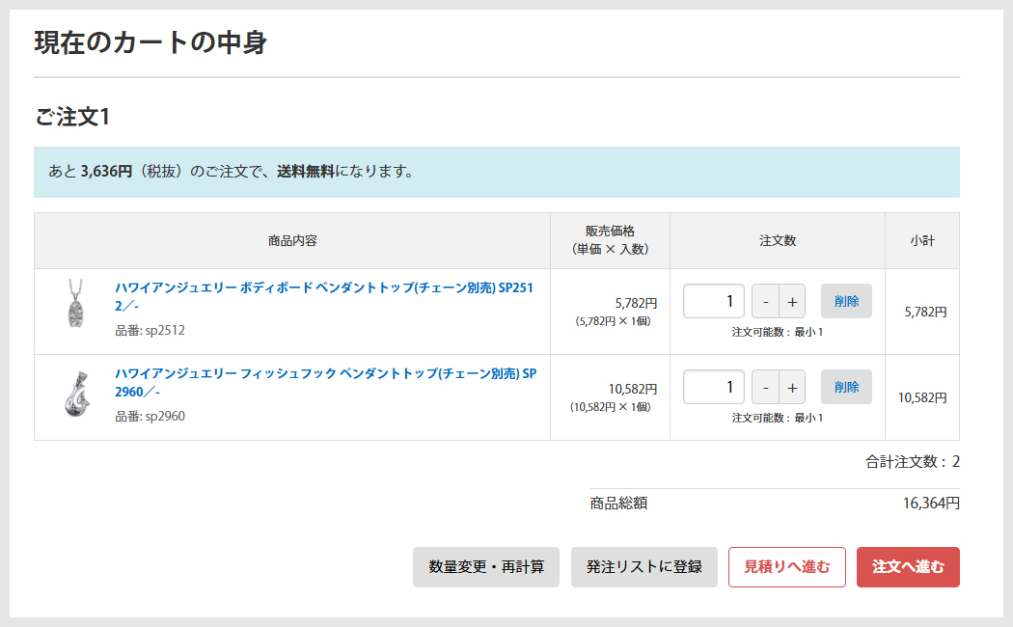The height and width of the screenshot is (627, 1013).
Task: Remove the bodyboard pendant with 削除
Action: (846, 301)
